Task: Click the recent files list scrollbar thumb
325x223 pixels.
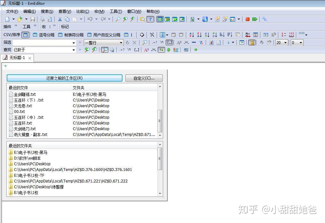Action: click(160, 121)
